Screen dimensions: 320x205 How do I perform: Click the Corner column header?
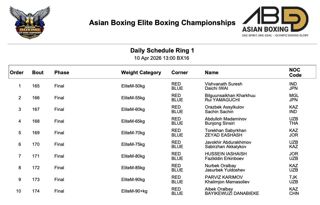click(180, 72)
